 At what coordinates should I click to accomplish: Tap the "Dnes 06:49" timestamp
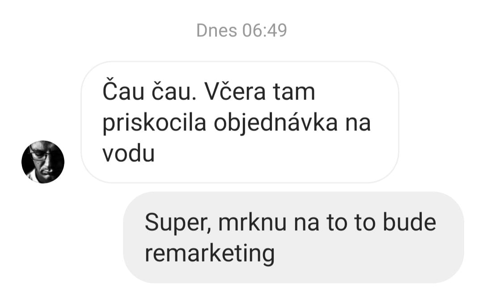pos(241,30)
